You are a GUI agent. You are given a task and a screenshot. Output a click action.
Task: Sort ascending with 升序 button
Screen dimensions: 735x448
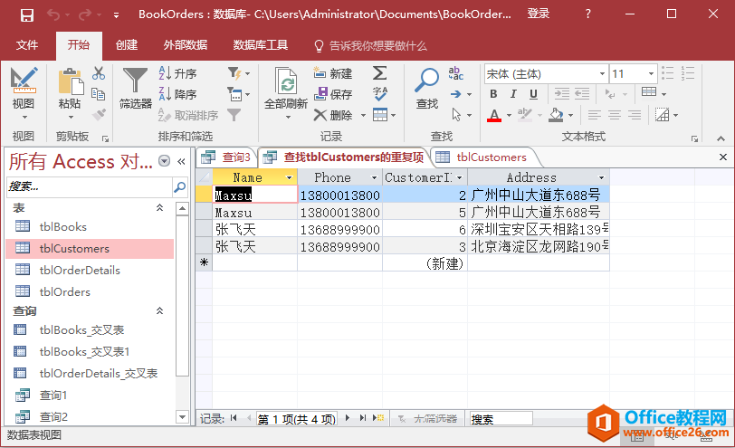click(178, 73)
